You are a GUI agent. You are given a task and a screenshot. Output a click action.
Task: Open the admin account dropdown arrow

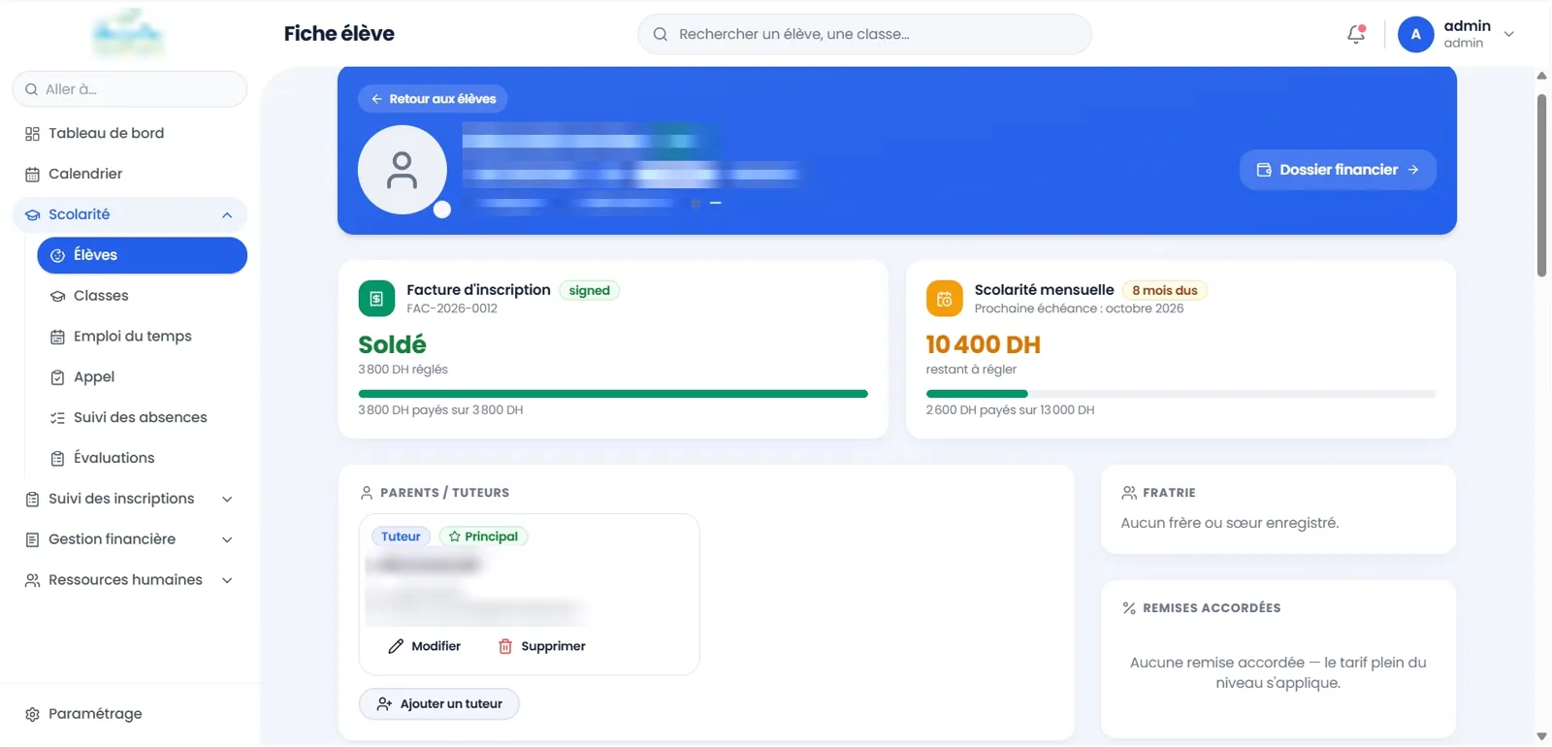click(x=1508, y=34)
